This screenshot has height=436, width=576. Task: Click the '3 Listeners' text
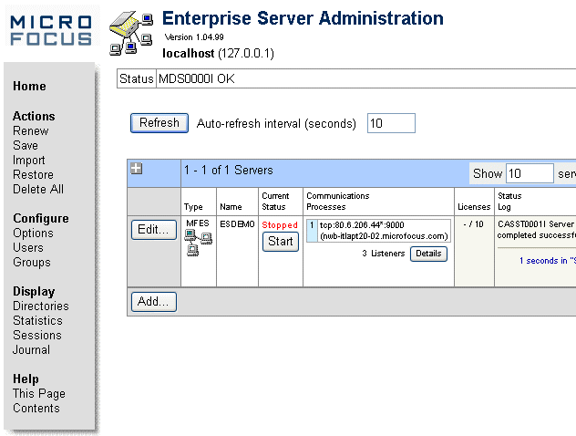pyautogui.click(x=383, y=254)
